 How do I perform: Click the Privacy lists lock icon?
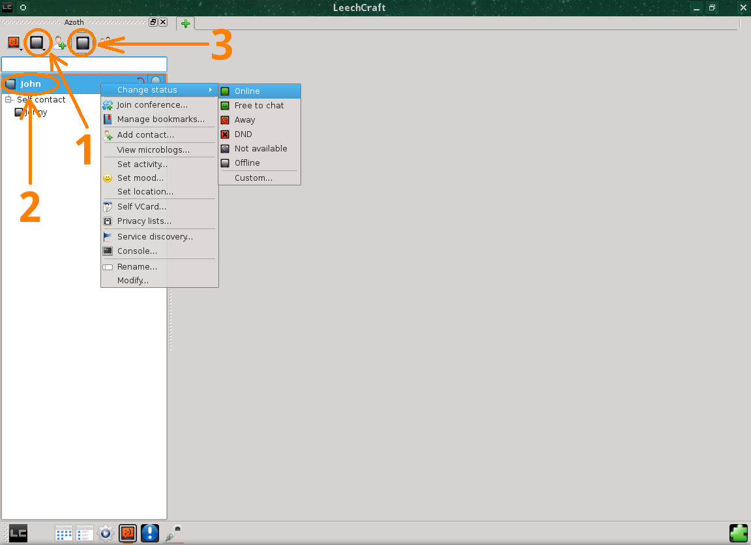coord(108,221)
